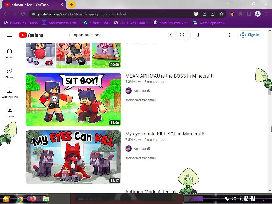Click the 20:00 video thumbnail
The height and width of the screenshot is (204, 272).
(x=73, y=55)
